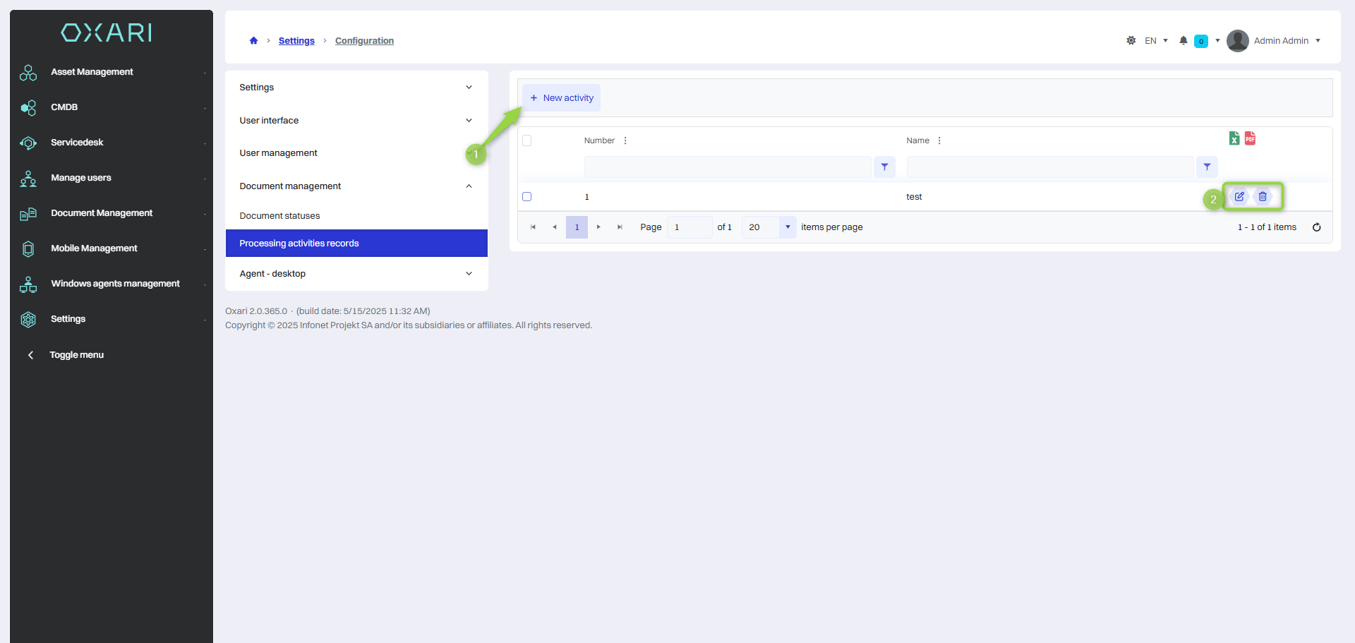Expand the User interface section

tap(469, 121)
